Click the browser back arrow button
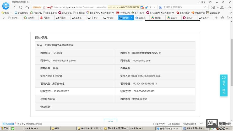This screenshot has width=233, height=131. (x=14, y=7)
